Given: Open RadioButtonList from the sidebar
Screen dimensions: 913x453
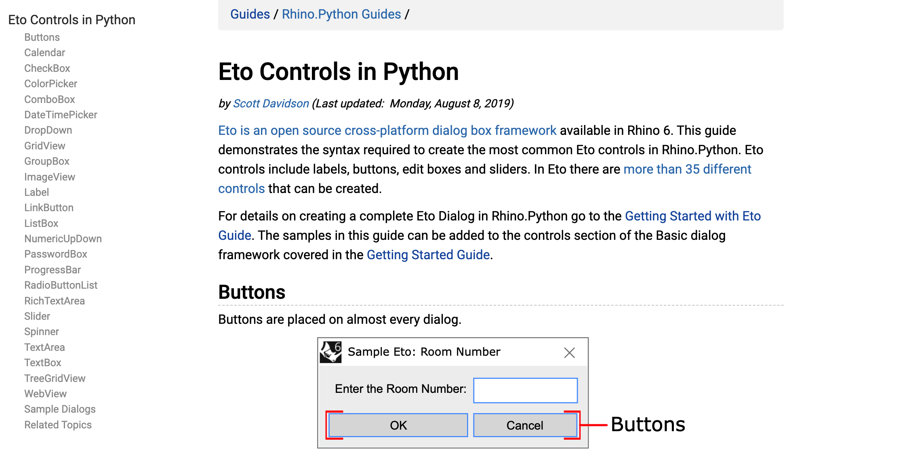Looking at the screenshot, I should click(x=61, y=285).
